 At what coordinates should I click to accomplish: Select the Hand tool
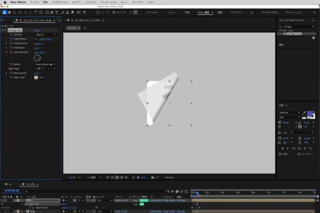[10, 12]
